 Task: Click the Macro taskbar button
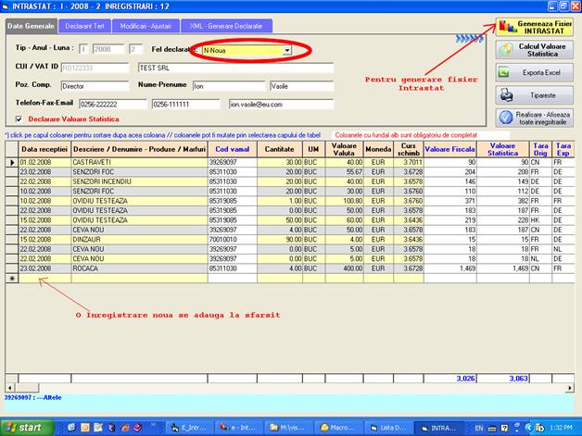pyautogui.click(x=339, y=428)
